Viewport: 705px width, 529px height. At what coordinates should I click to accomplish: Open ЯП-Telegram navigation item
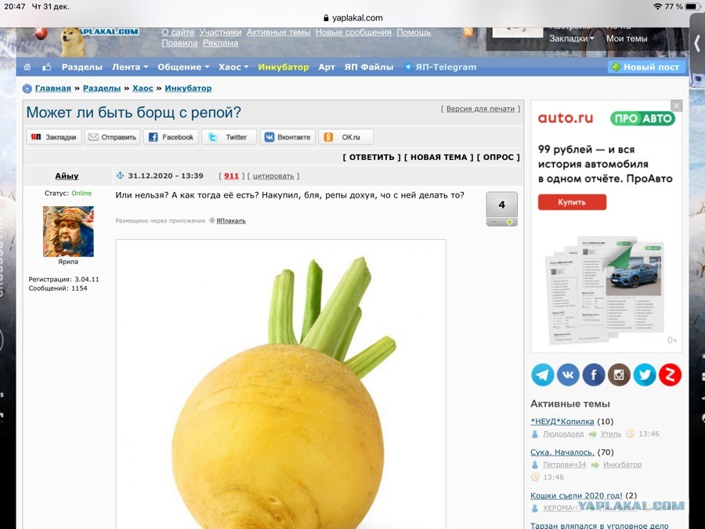tap(440, 67)
